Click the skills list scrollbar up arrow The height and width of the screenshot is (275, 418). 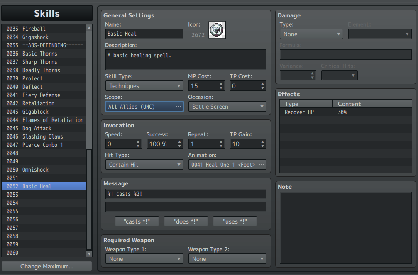coord(89,28)
